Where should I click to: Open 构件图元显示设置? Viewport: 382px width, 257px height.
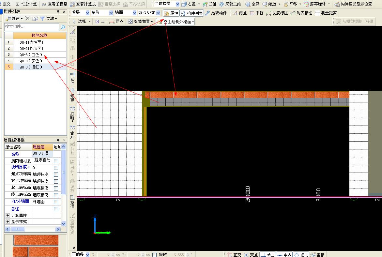(x=353, y=4)
